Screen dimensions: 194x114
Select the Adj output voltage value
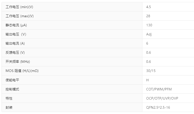point(149,34)
